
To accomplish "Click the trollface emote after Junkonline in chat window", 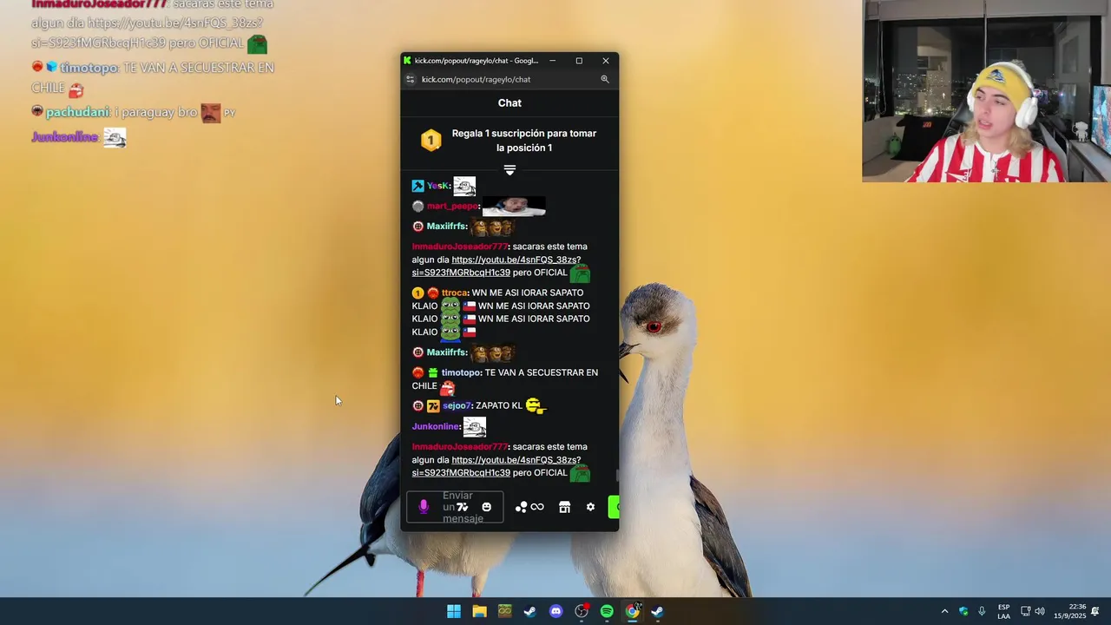I will point(474,426).
